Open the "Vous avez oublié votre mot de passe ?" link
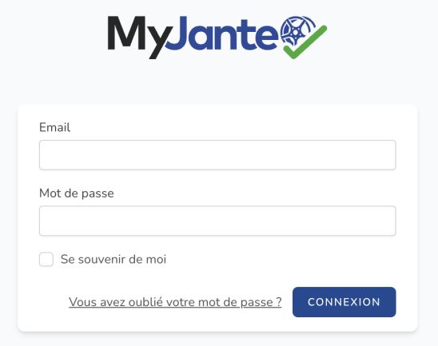438x346 pixels. [175, 302]
